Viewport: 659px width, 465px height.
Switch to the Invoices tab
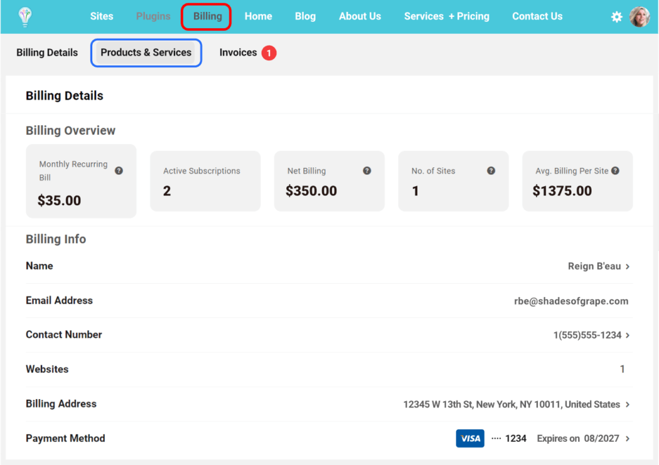pyautogui.click(x=238, y=53)
